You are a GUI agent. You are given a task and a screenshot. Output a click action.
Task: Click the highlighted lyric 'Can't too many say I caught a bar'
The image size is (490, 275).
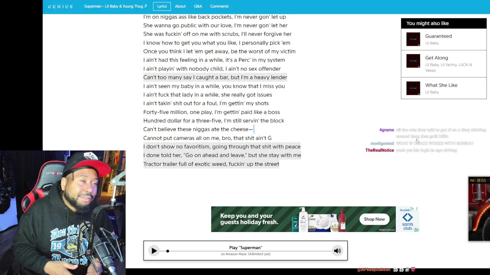point(215,77)
